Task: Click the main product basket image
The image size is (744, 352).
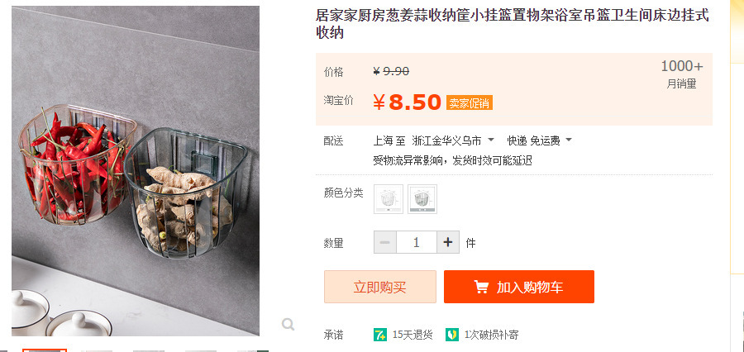Action: tap(136, 171)
